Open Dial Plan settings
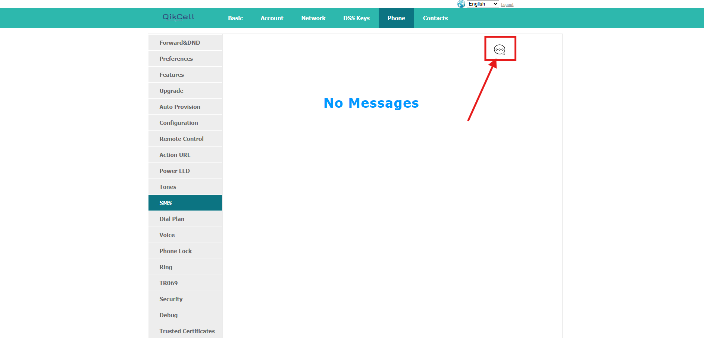Viewport: 704px width, 338px height. pyautogui.click(x=185, y=219)
